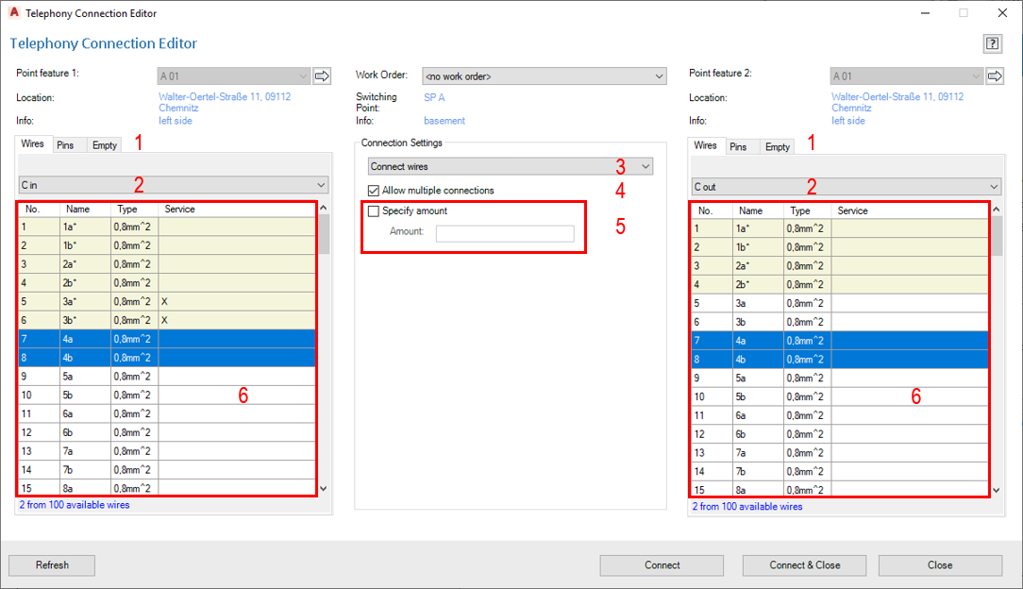1023x589 pixels.
Task: Click left list Name column header
Action: pyautogui.click(x=85, y=210)
